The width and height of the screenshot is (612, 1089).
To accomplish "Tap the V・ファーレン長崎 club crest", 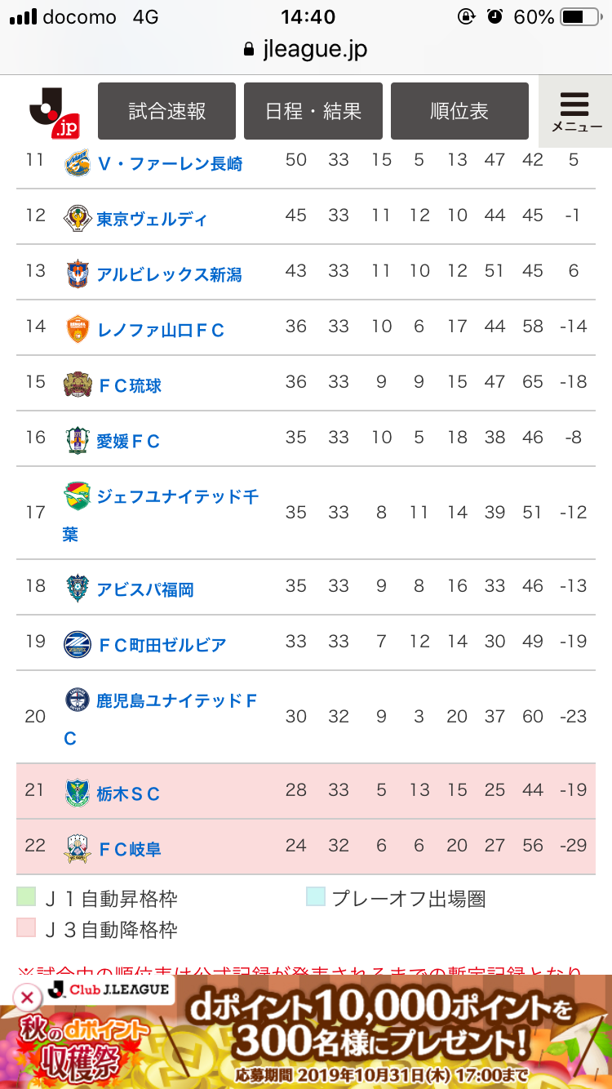I will pyautogui.click(x=78, y=162).
